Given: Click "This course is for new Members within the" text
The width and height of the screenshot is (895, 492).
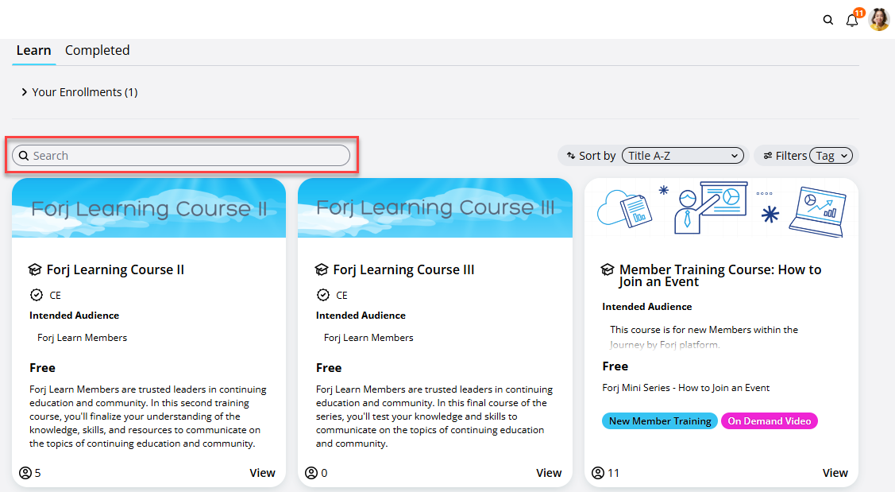Looking at the screenshot, I should [x=704, y=330].
